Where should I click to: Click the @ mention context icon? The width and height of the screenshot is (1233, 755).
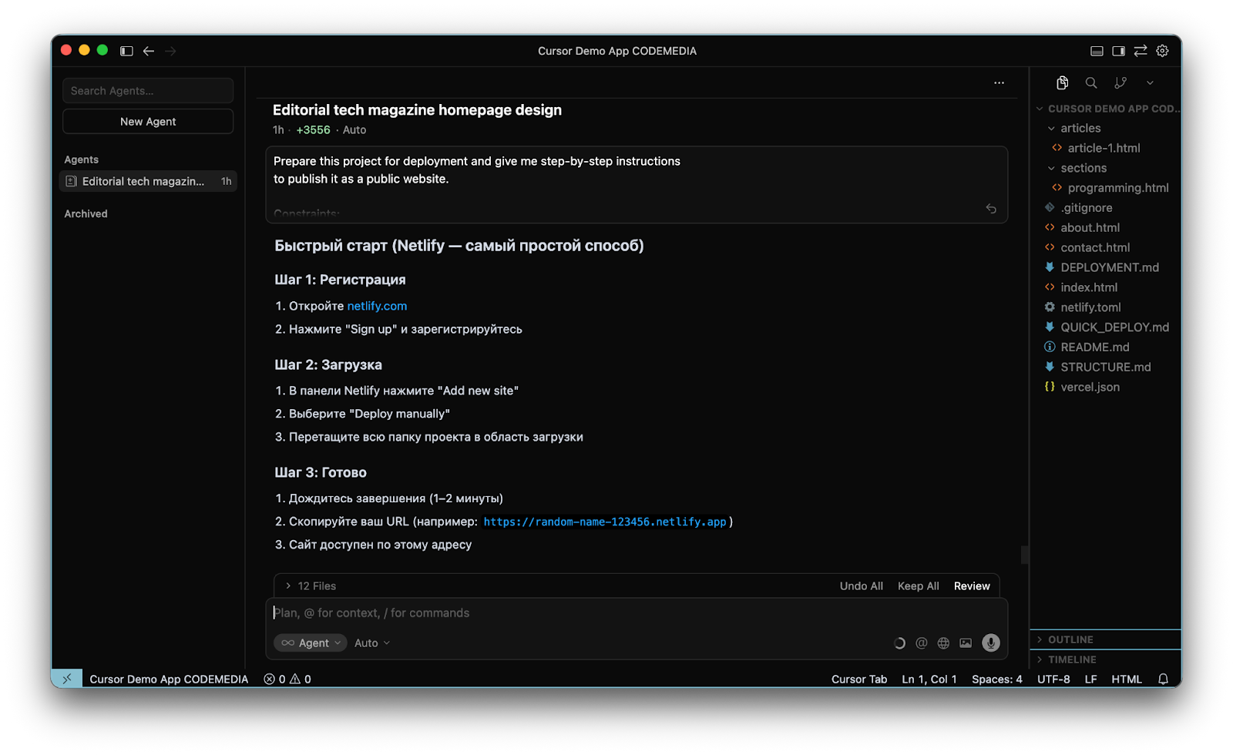click(x=921, y=643)
